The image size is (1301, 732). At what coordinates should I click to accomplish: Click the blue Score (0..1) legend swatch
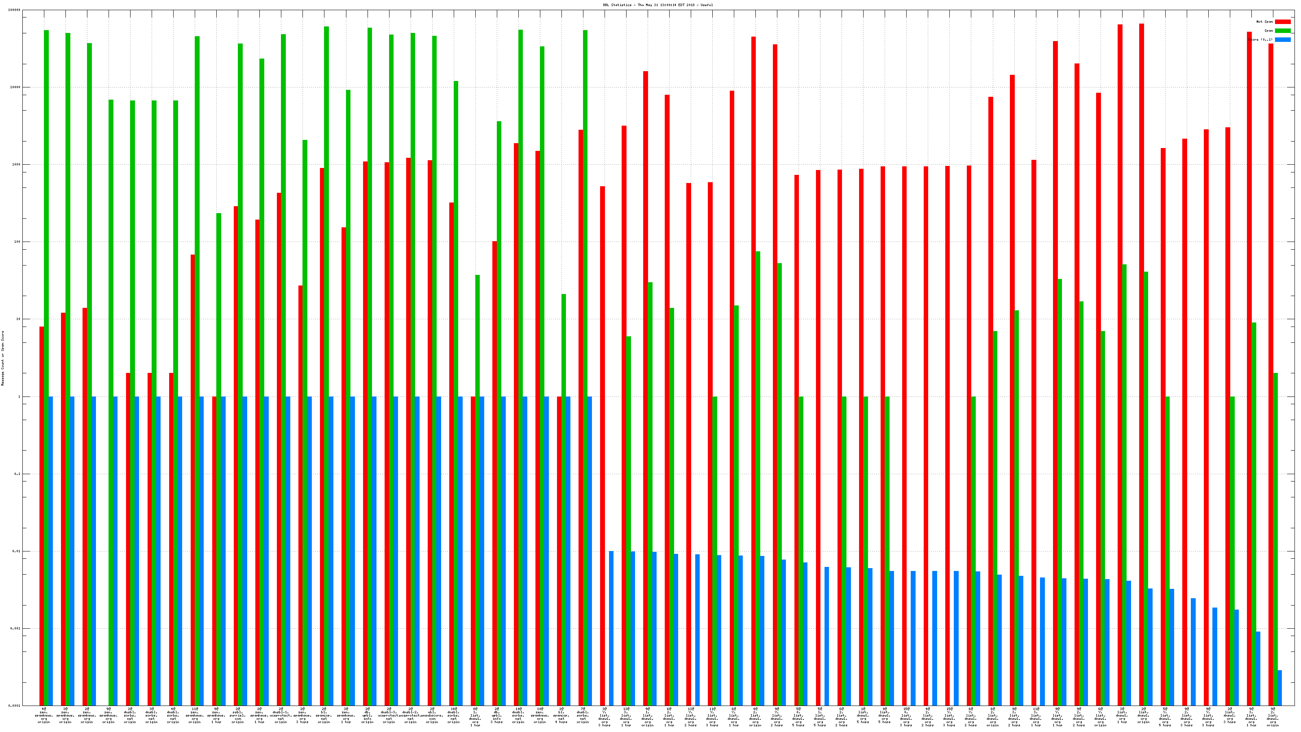[1282, 39]
